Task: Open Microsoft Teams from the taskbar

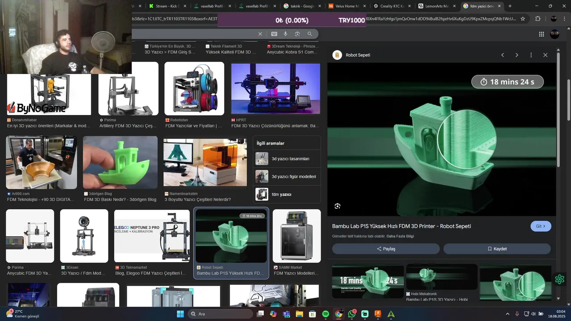Action: point(286,314)
